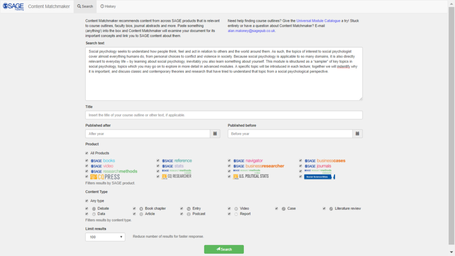The width and height of the screenshot is (455, 256).
Task: Click the Article content type icon
Action: [x=141, y=214]
